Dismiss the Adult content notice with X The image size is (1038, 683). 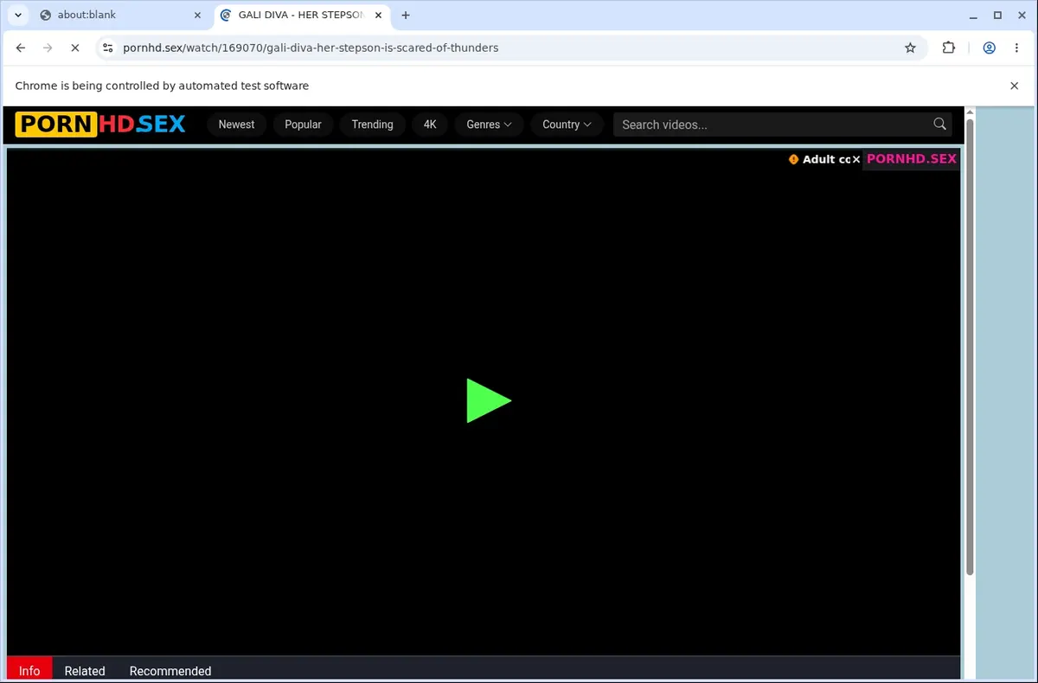click(855, 159)
